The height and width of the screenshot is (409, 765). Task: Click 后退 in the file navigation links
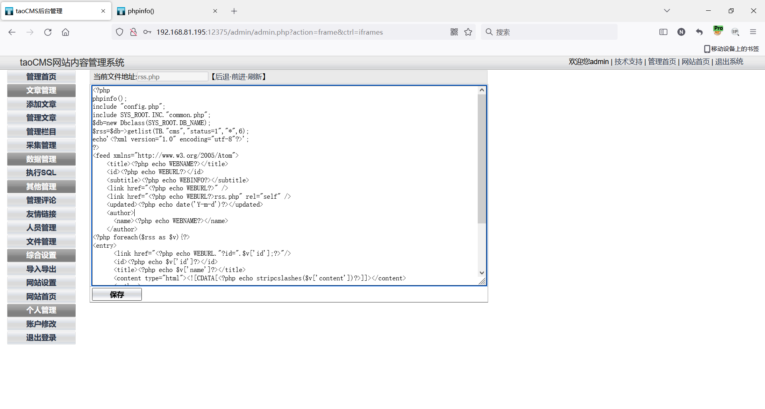tap(223, 77)
